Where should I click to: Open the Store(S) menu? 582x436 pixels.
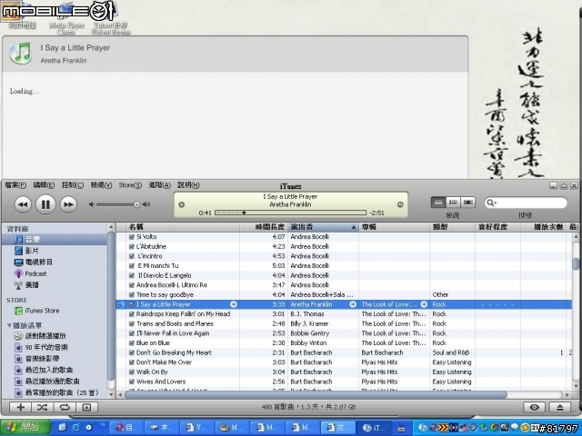[x=130, y=185]
